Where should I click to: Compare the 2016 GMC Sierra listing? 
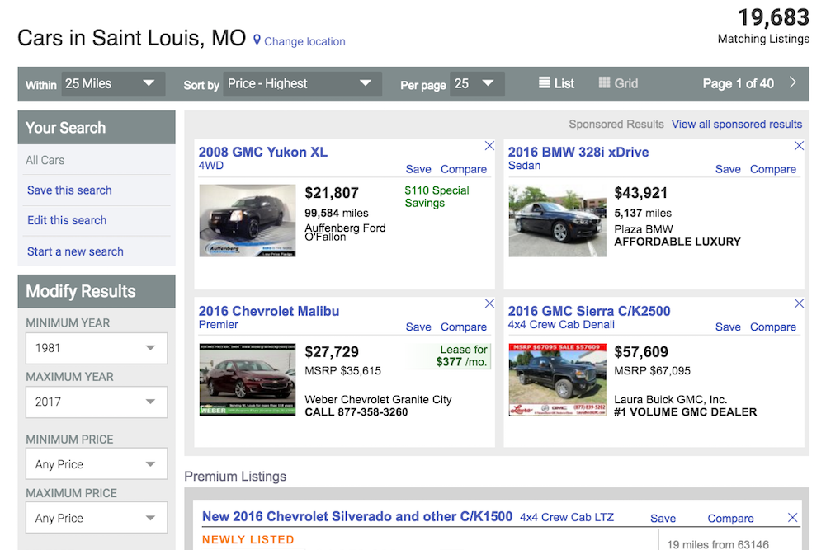[773, 327]
